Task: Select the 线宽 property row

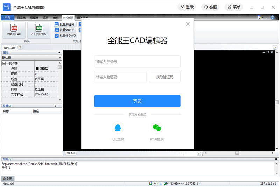Action: 29,89
